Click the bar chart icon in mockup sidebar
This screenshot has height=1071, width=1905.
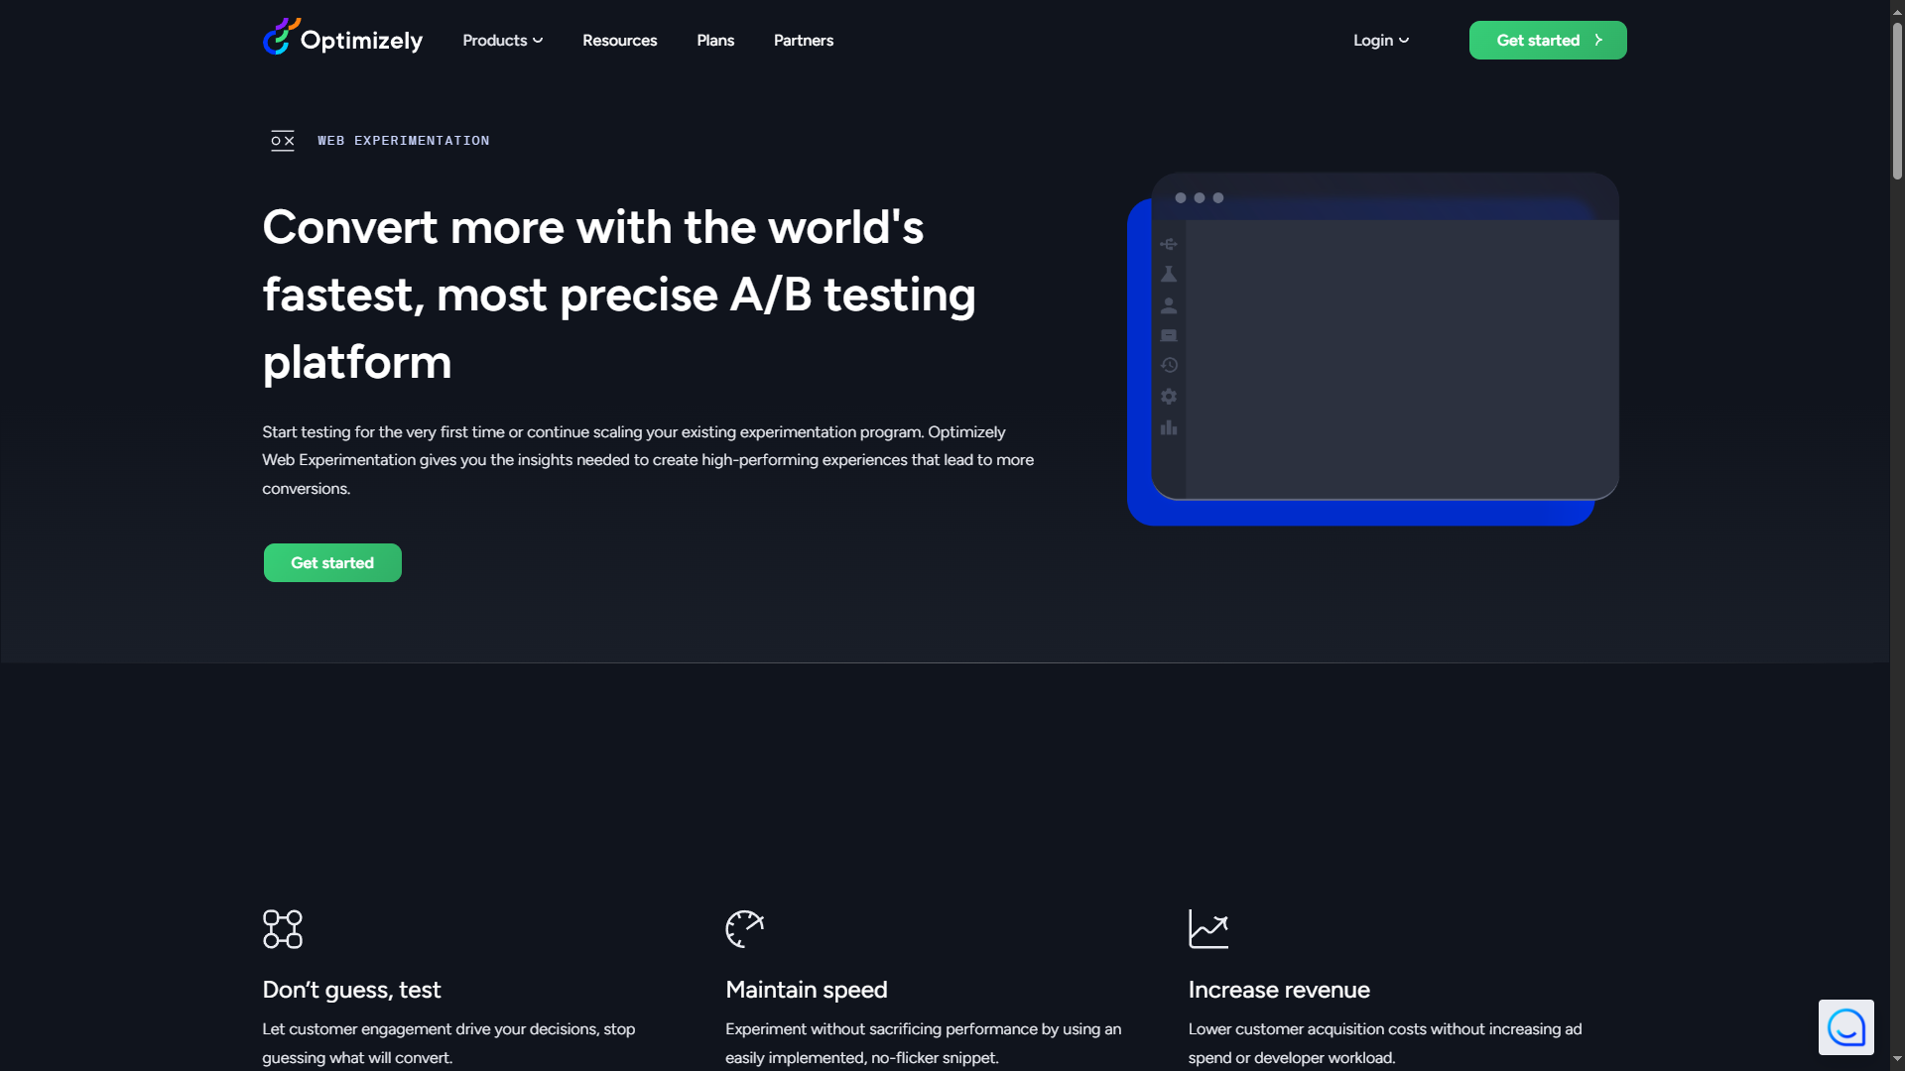tap(1169, 427)
